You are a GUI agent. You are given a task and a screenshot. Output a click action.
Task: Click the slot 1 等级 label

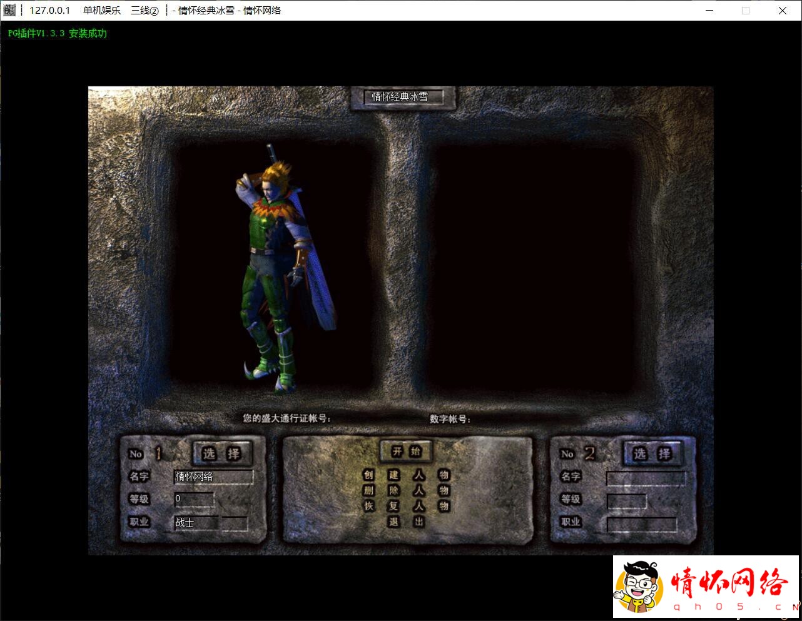(139, 499)
